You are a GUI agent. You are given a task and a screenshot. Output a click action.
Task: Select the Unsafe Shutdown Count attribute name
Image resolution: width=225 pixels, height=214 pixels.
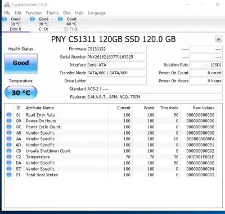pyautogui.click(x=48, y=151)
